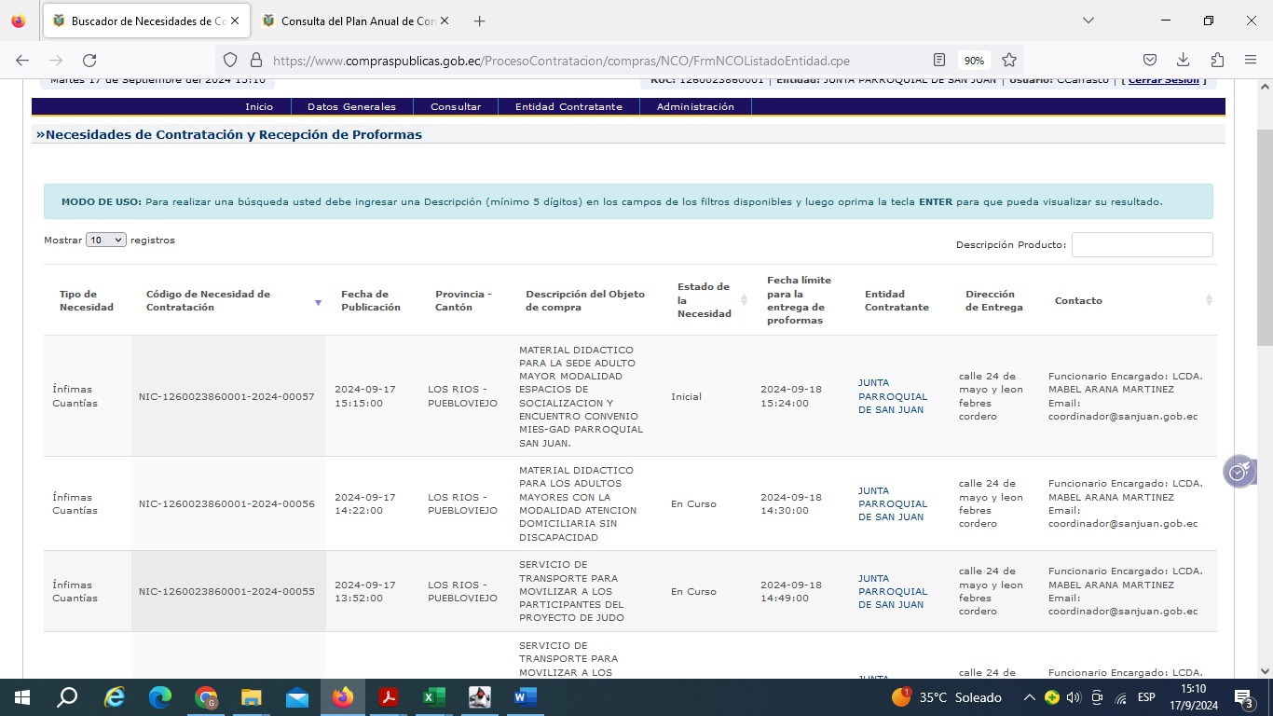
Task: Click the Descripción Producto search field
Action: [x=1142, y=244]
